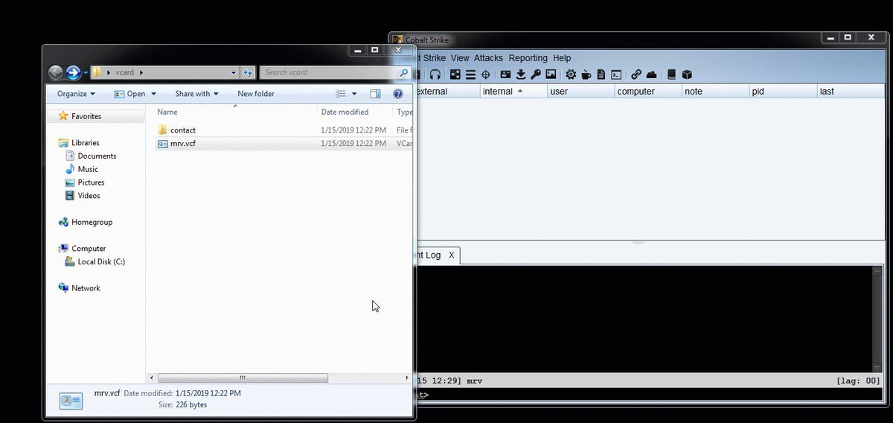Viewport: 893px width, 423px height.
Task: Select Favorites in navigation pane
Action: 86,116
